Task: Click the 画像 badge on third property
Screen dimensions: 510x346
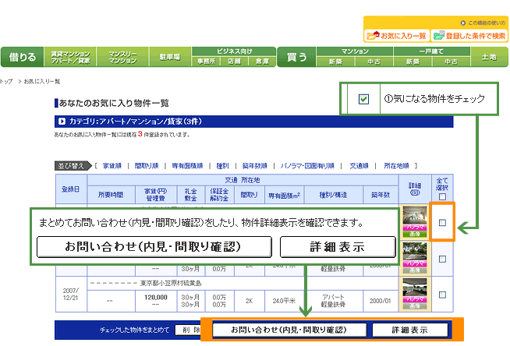Action: 413,303
